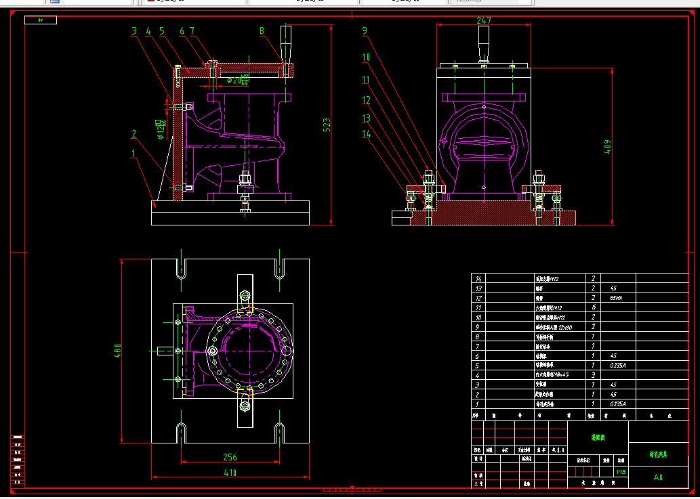Click item number 14 in the parts list
The width and height of the screenshot is (700, 499).
click(478, 279)
